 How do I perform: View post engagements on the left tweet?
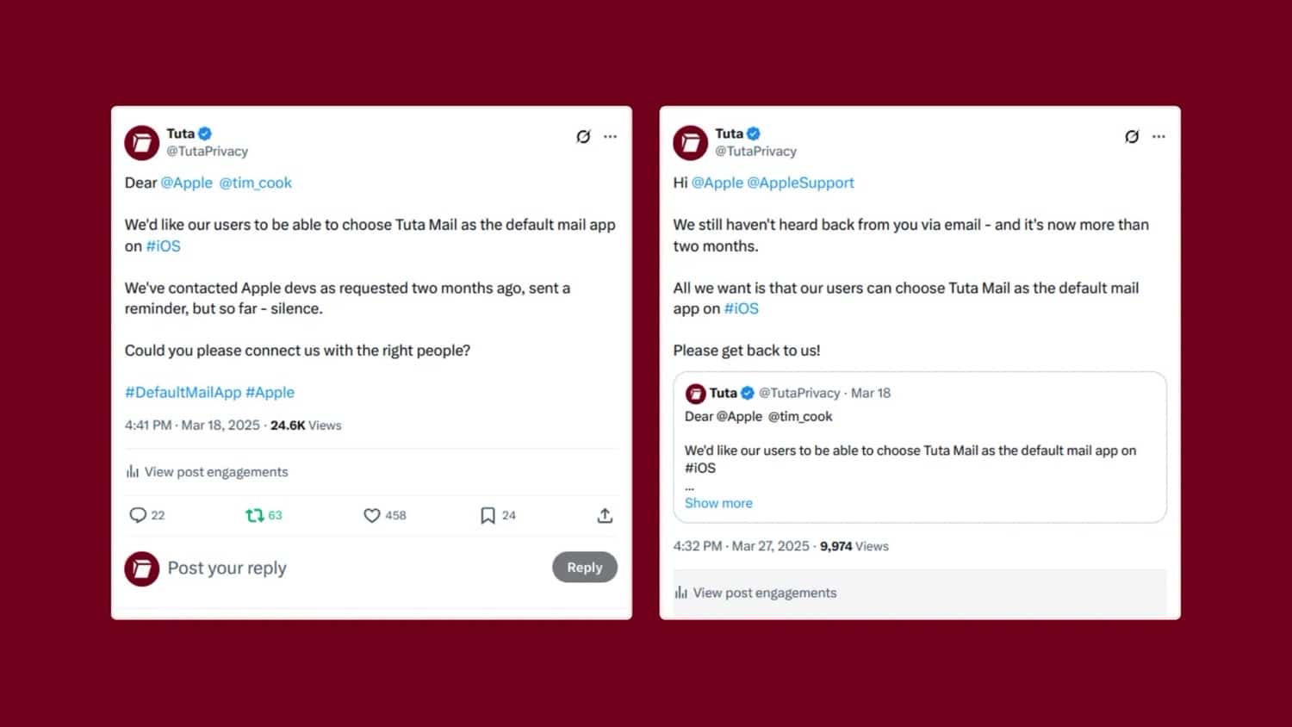[207, 472]
